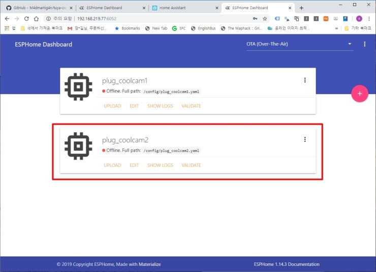The height and width of the screenshot is (272, 376).
Task: Open the online image optimizer bookmark
Action: click(x=289, y=28)
